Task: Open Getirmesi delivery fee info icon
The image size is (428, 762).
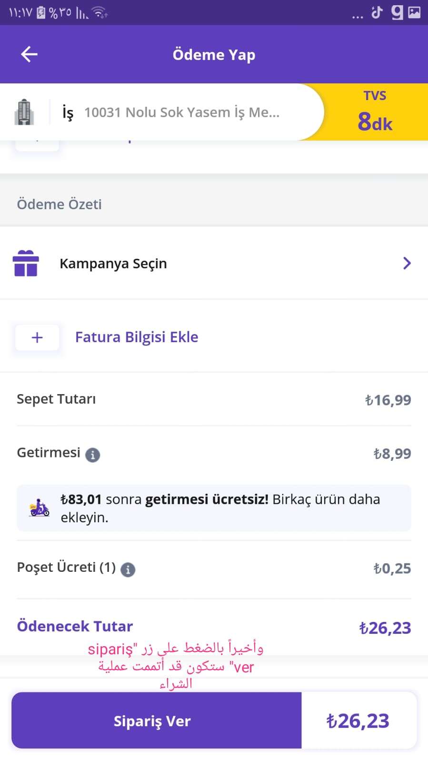Action: [x=92, y=455]
